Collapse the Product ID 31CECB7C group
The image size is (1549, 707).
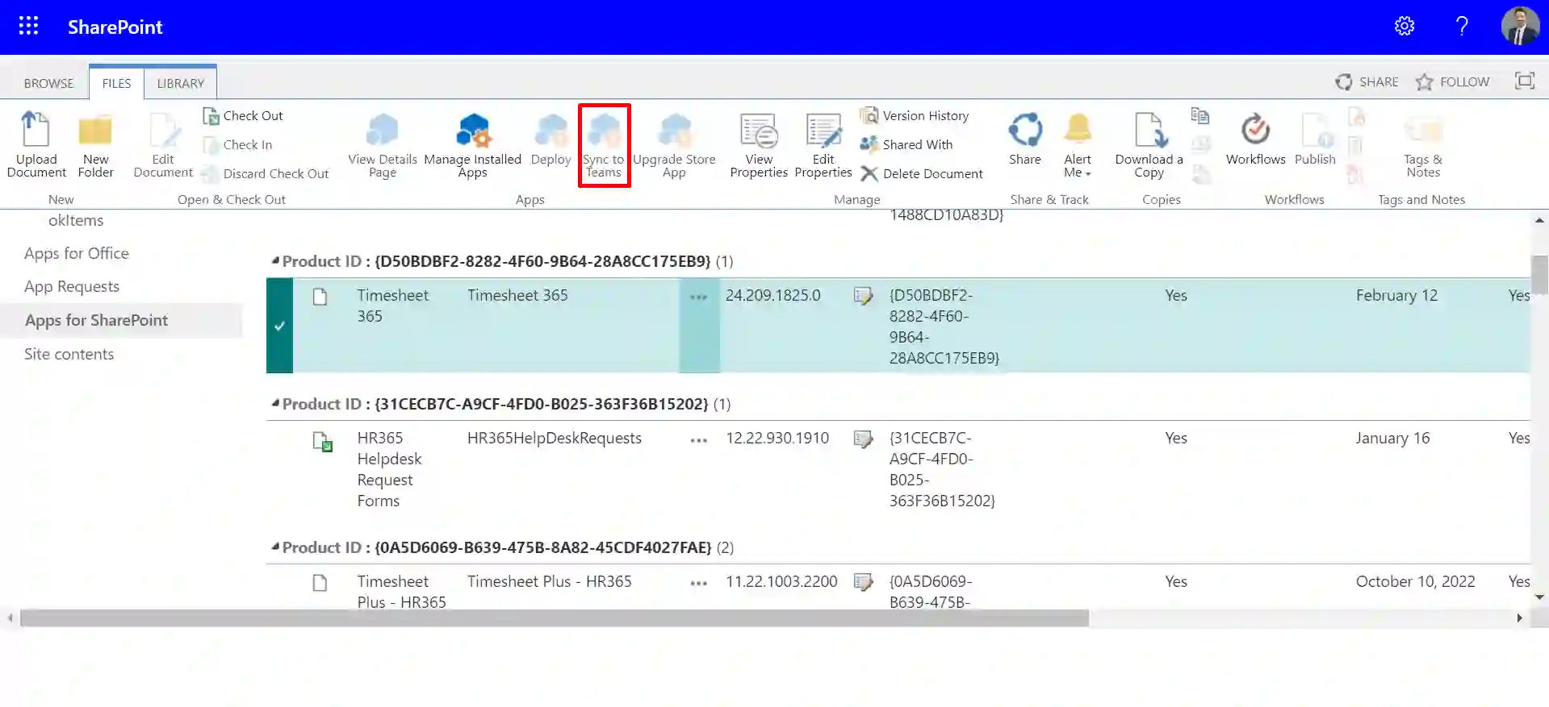[x=275, y=404]
